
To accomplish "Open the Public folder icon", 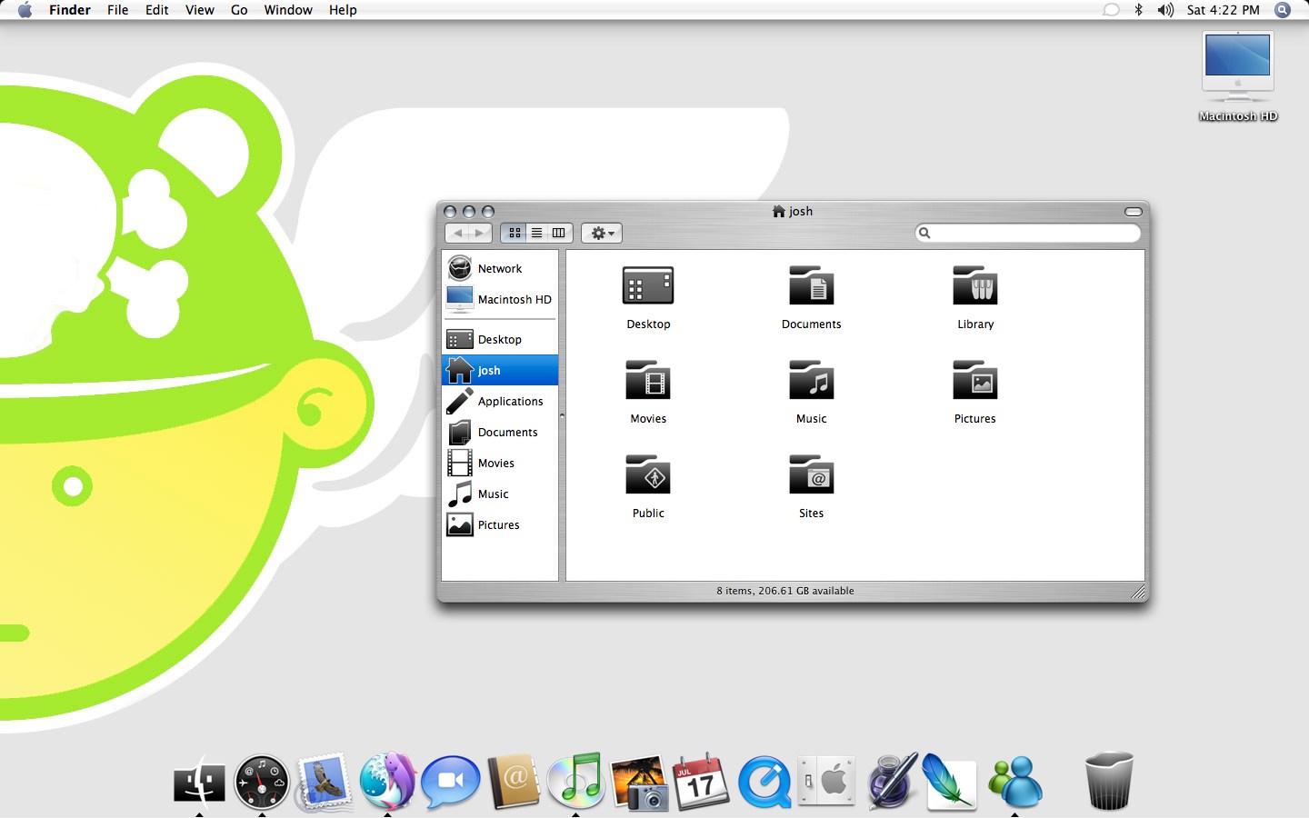I will [648, 476].
